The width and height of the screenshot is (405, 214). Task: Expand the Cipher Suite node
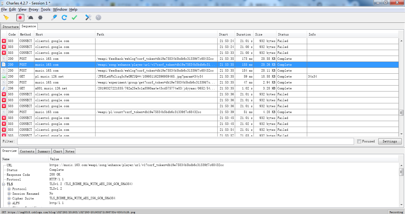9,198
